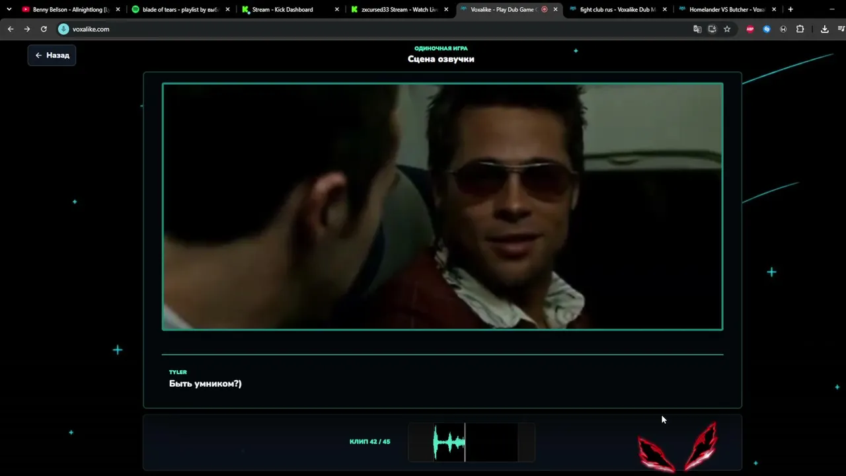Viewport: 846px width, 476px height.
Task: Go back with the browser back arrow
Action: point(11,29)
